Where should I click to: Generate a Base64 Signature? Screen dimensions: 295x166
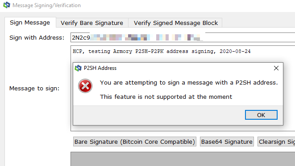point(227,142)
